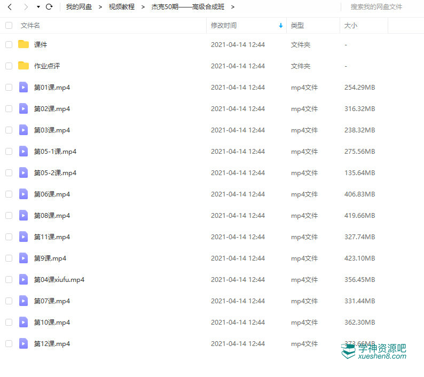Tick the checkbox next to 课件 folder

point(9,44)
